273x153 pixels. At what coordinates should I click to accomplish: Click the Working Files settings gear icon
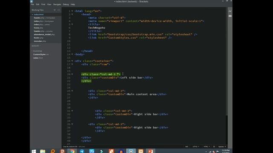point(55,10)
